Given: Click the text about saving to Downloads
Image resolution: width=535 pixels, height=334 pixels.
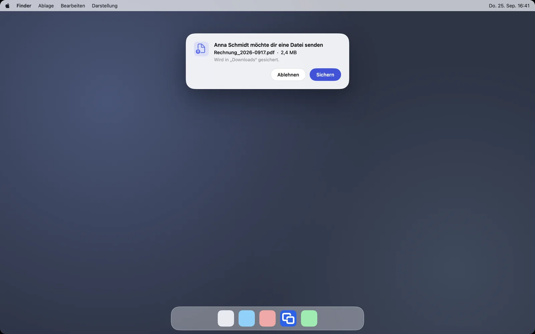Looking at the screenshot, I should tap(246, 60).
